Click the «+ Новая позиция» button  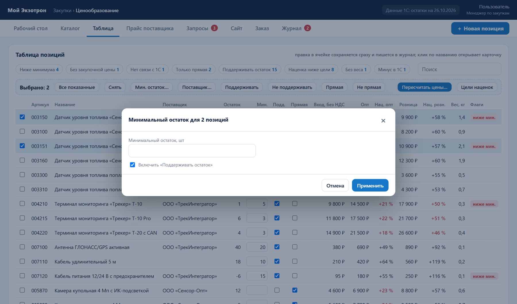coord(480,28)
